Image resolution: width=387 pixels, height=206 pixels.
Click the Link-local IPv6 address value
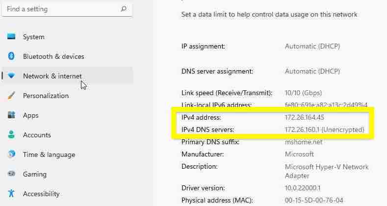[326, 105]
